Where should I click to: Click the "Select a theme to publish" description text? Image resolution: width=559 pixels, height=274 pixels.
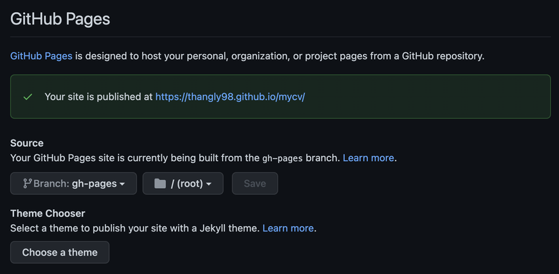tap(135, 228)
